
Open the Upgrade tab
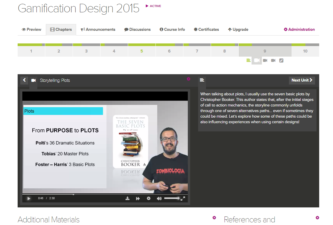tap(238, 29)
